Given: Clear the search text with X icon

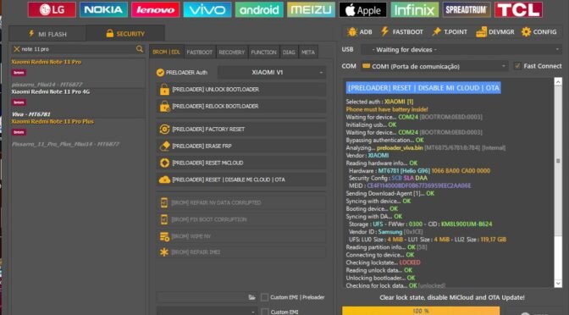Looking at the screenshot, I should pyautogui.click(x=16, y=49).
